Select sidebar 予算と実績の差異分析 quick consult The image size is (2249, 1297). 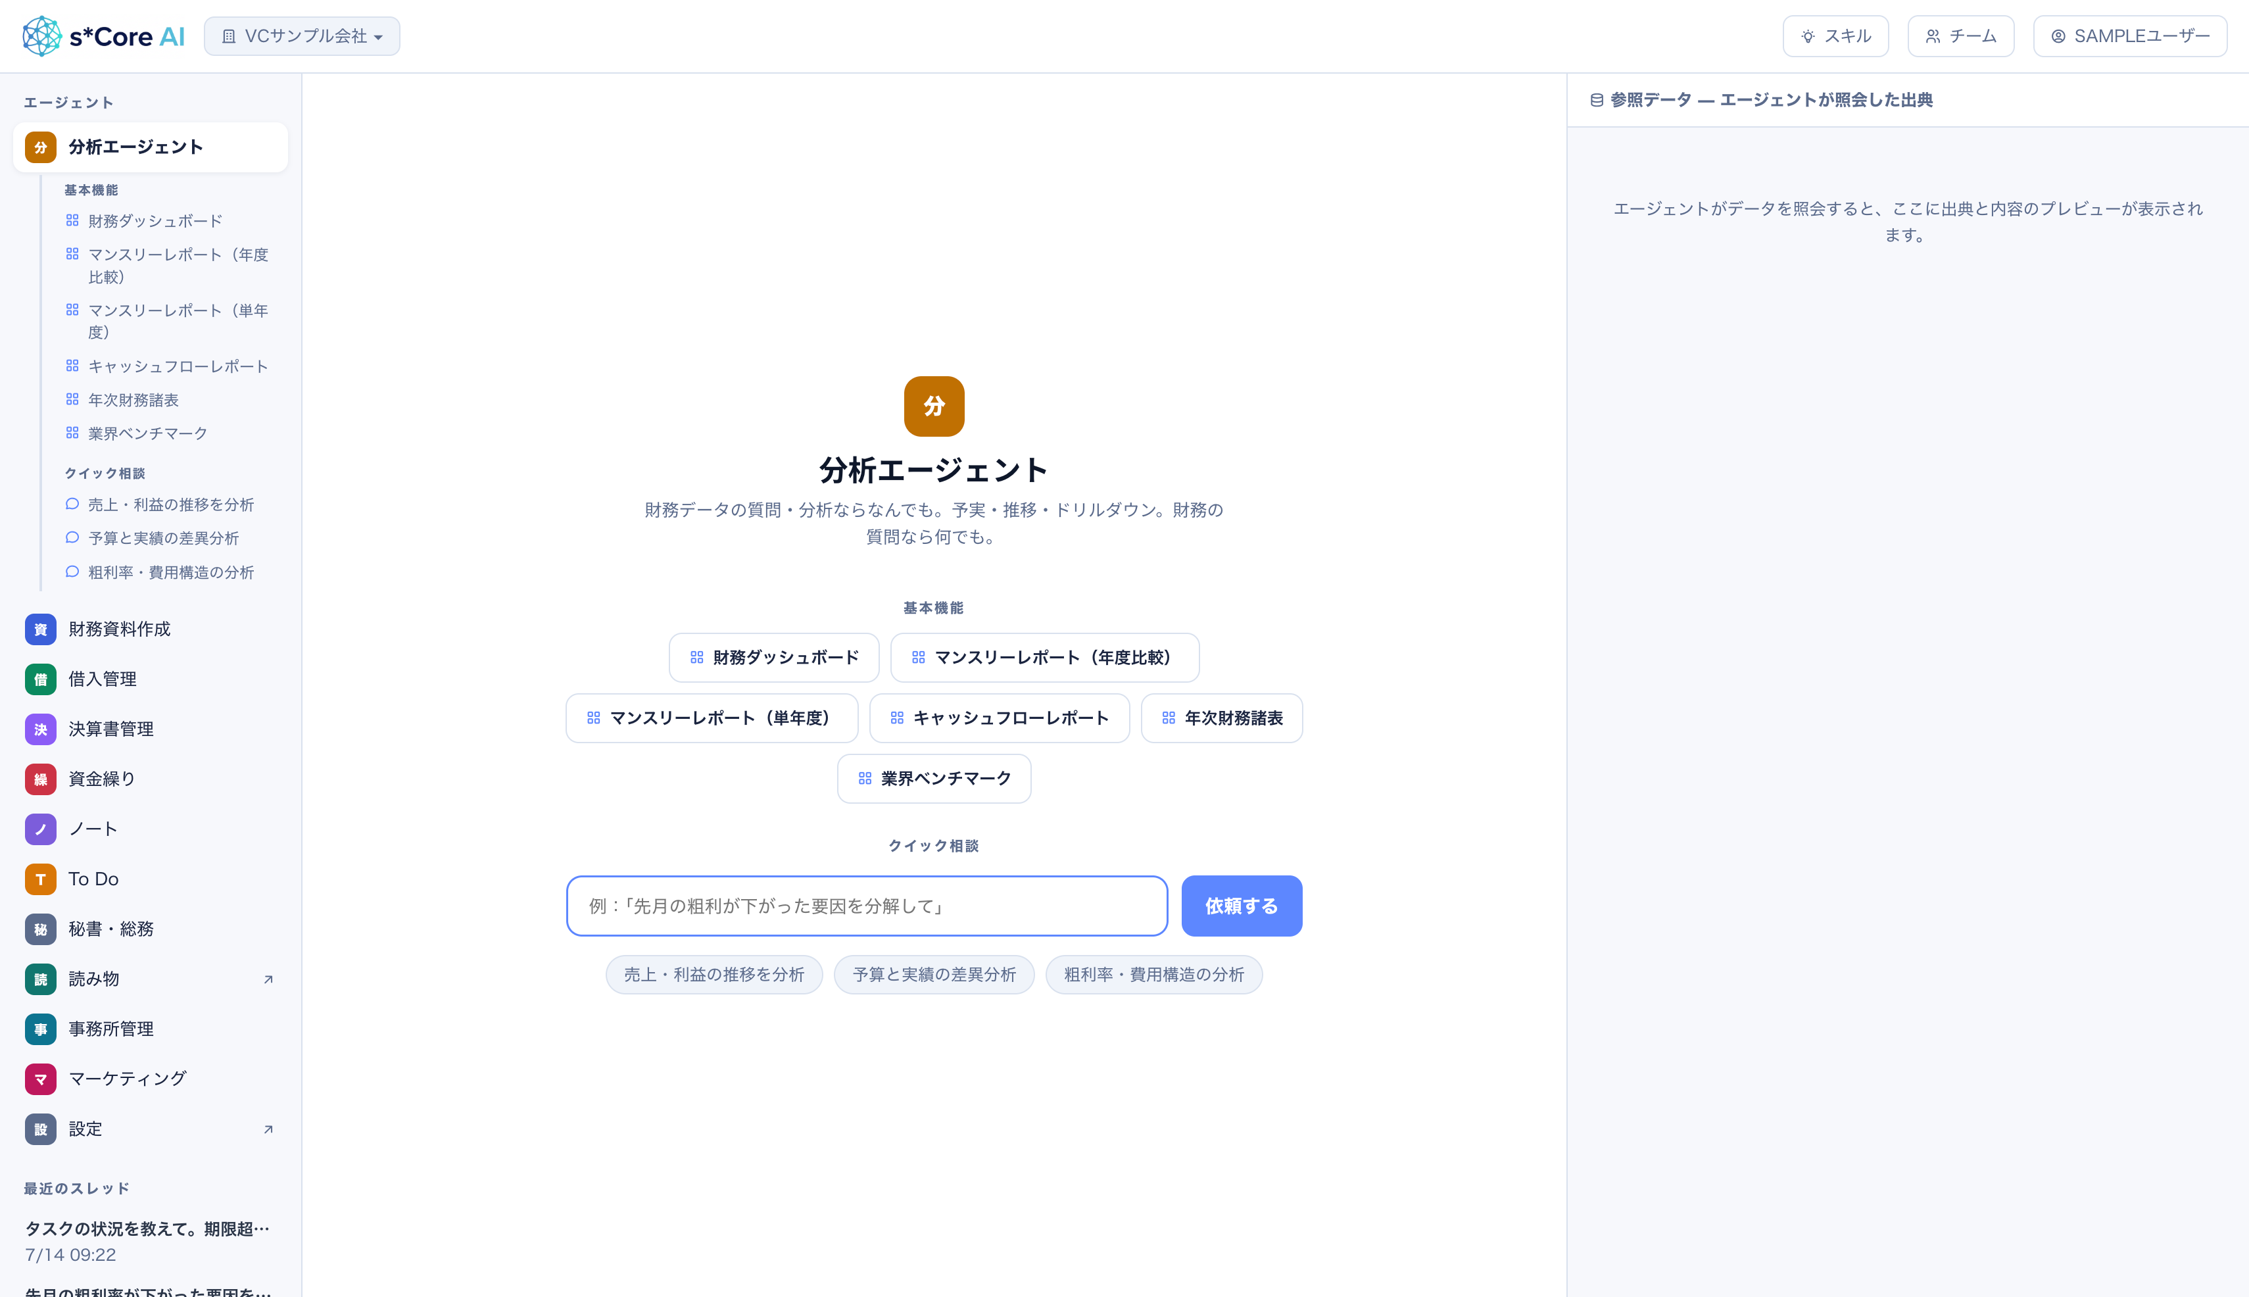click(x=153, y=538)
